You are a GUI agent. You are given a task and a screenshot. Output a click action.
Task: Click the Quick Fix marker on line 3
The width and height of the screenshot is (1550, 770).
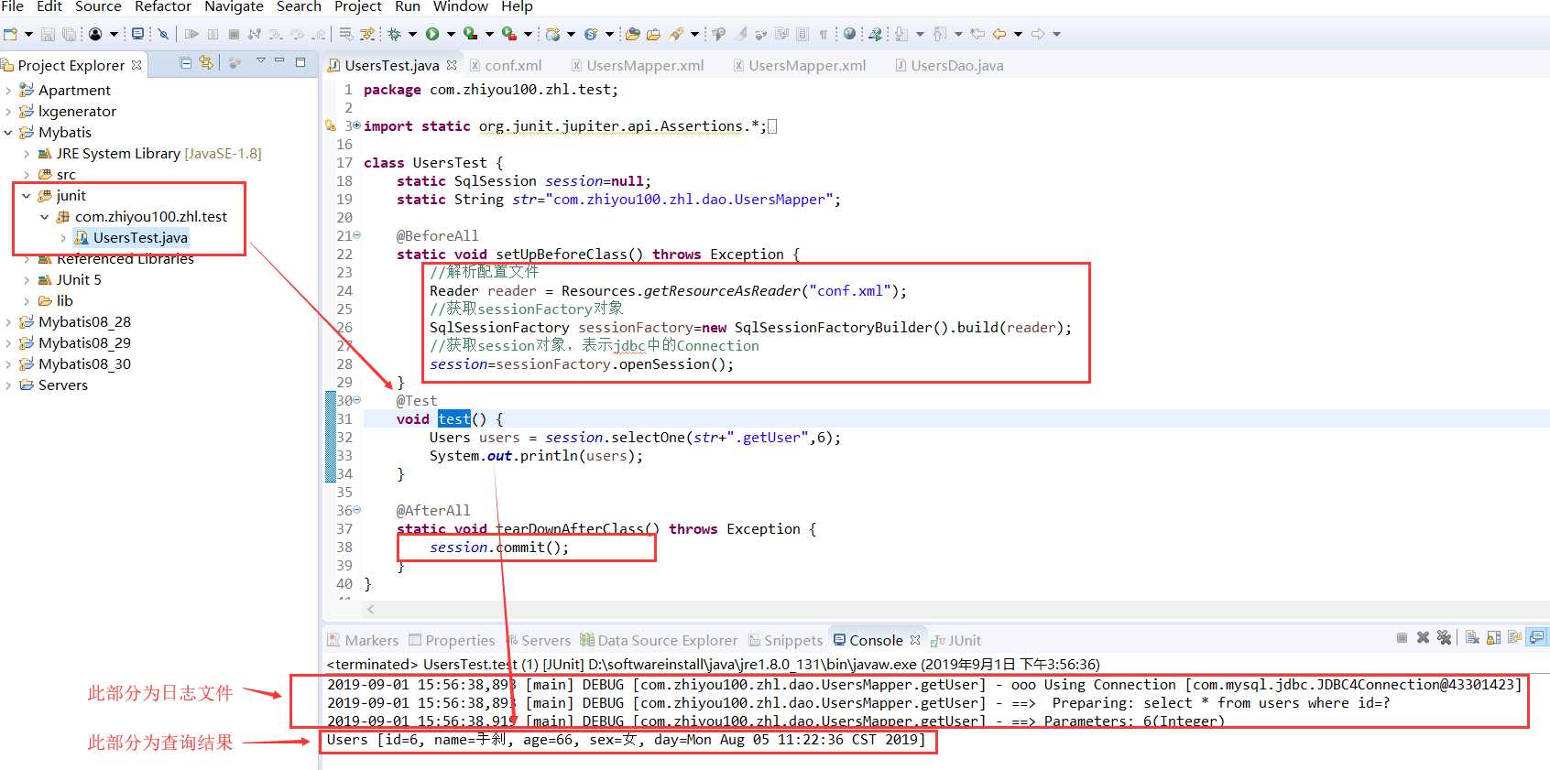click(331, 125)
